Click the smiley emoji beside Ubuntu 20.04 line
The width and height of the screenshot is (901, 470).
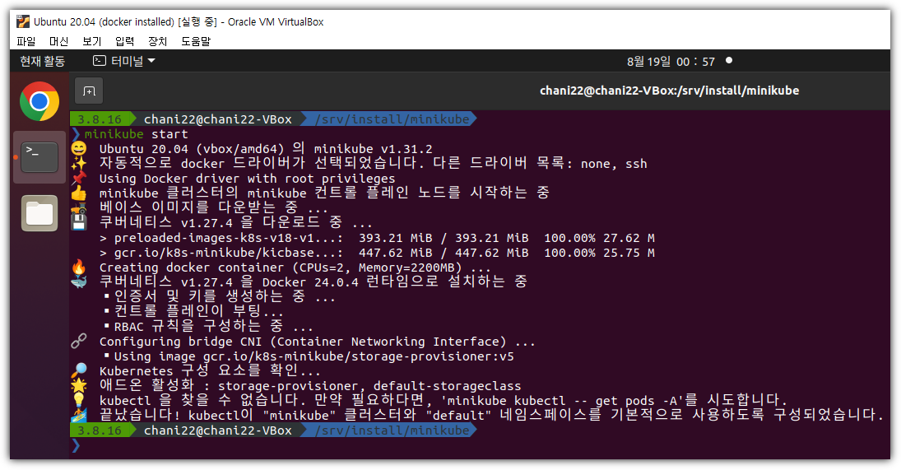pyautogui.click(x=79, y=149)
